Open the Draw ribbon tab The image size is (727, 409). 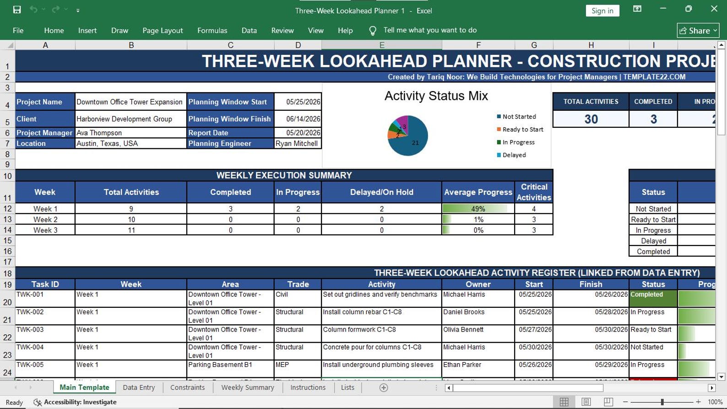tap(119, 31)
